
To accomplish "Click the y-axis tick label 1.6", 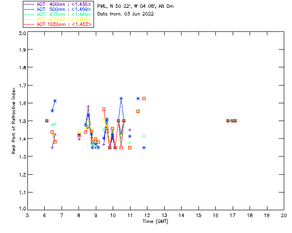I will coord(22,103).
